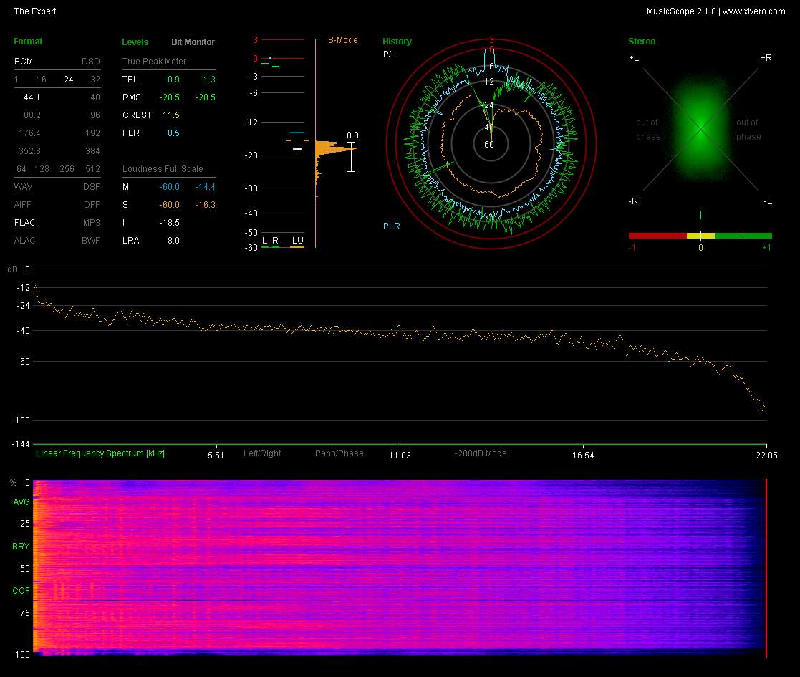Screen dimensions: 800x677
Task: Click the History panel heading
Action: click(397, 42)
